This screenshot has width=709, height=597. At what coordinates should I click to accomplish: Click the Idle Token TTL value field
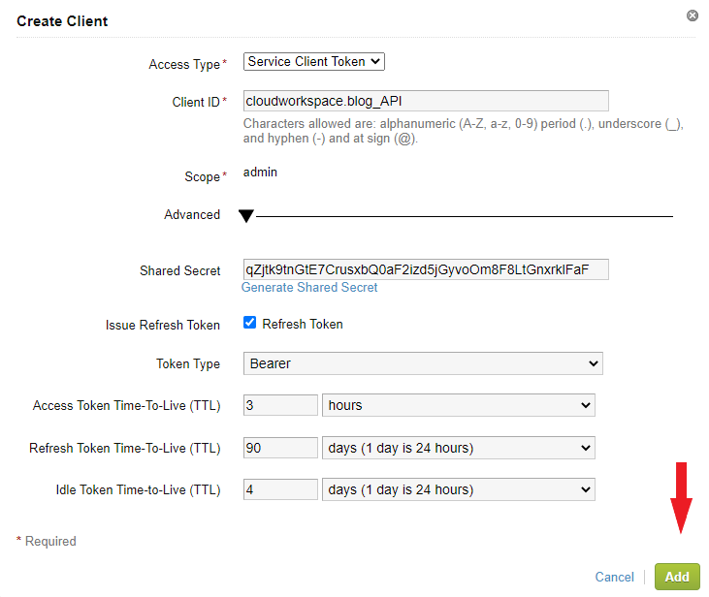279,489
